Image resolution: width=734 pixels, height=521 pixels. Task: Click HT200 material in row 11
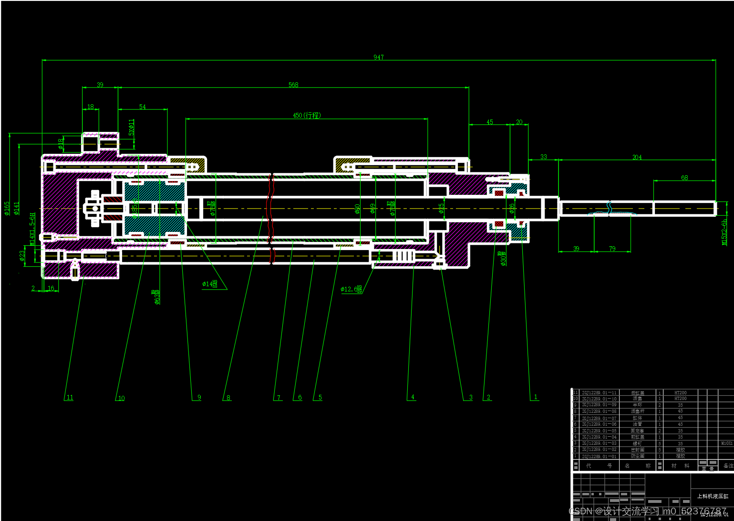[x=681, y=393]
